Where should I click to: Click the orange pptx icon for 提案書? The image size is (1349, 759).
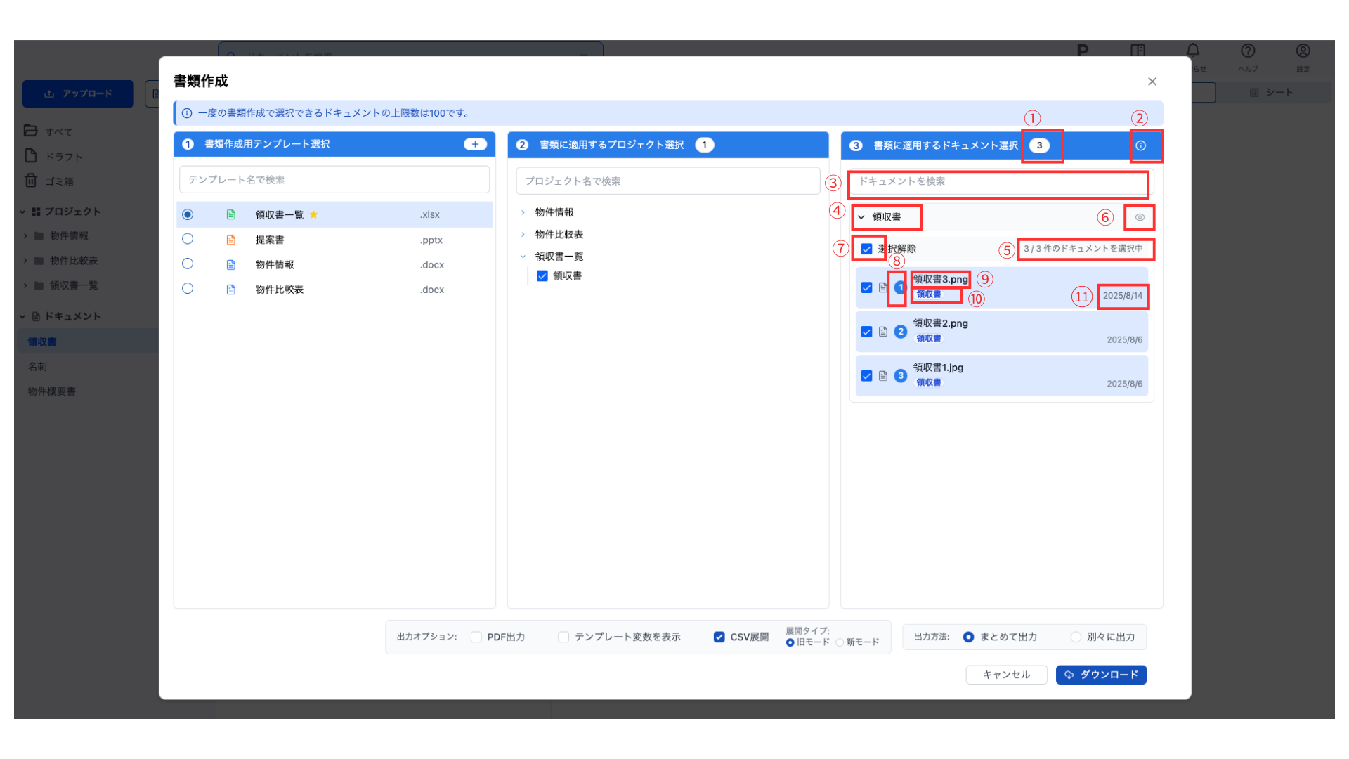(x=230, y=240)
